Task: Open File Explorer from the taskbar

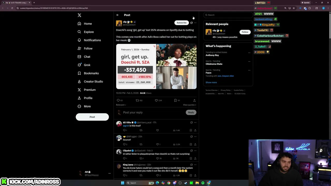Action: pos(197,183)
